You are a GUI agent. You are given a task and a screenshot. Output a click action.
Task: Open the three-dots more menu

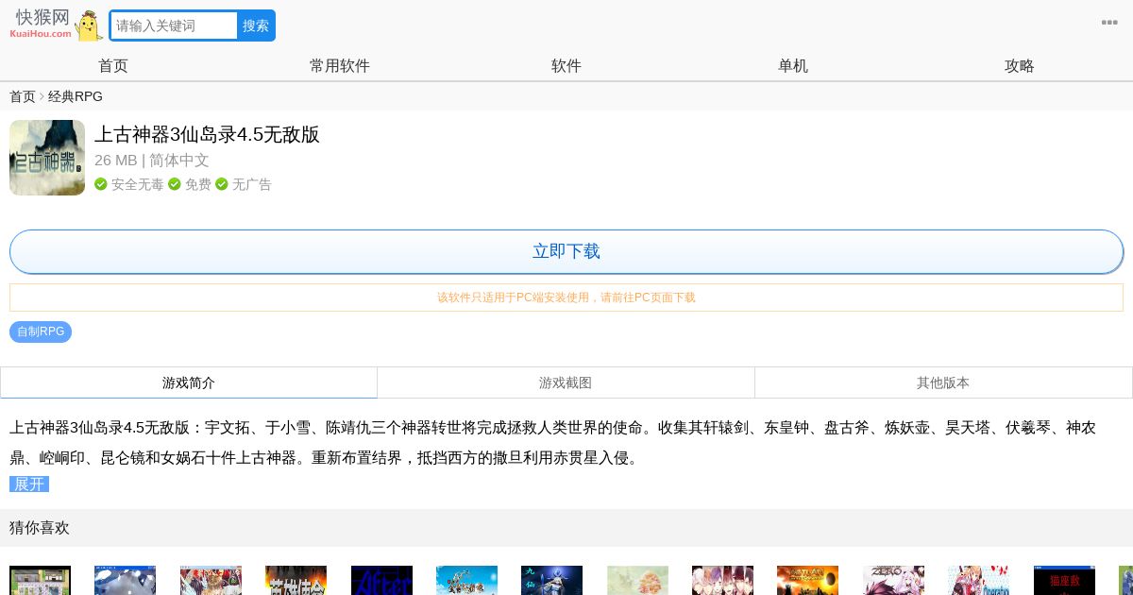(x=1109, y=23)
